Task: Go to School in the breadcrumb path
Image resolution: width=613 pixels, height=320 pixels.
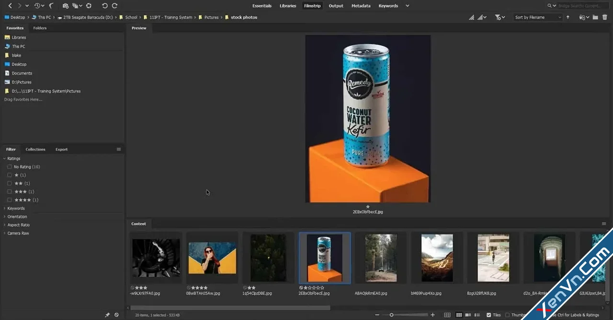Action: [131, 17]
